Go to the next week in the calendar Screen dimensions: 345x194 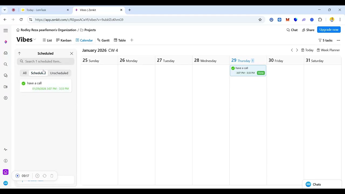tap(297, 50)
